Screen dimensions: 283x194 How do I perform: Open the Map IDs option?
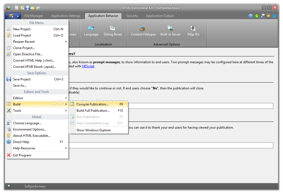click(x=193, y=31)
